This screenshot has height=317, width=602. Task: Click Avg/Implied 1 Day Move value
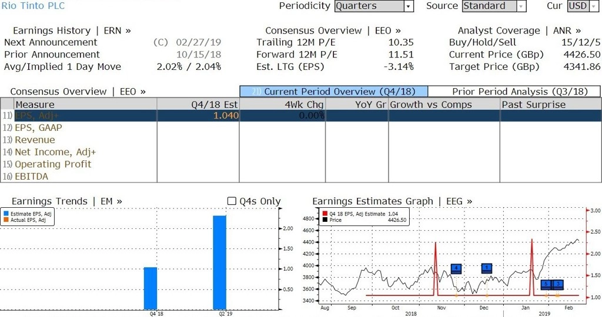pos(189,67)
